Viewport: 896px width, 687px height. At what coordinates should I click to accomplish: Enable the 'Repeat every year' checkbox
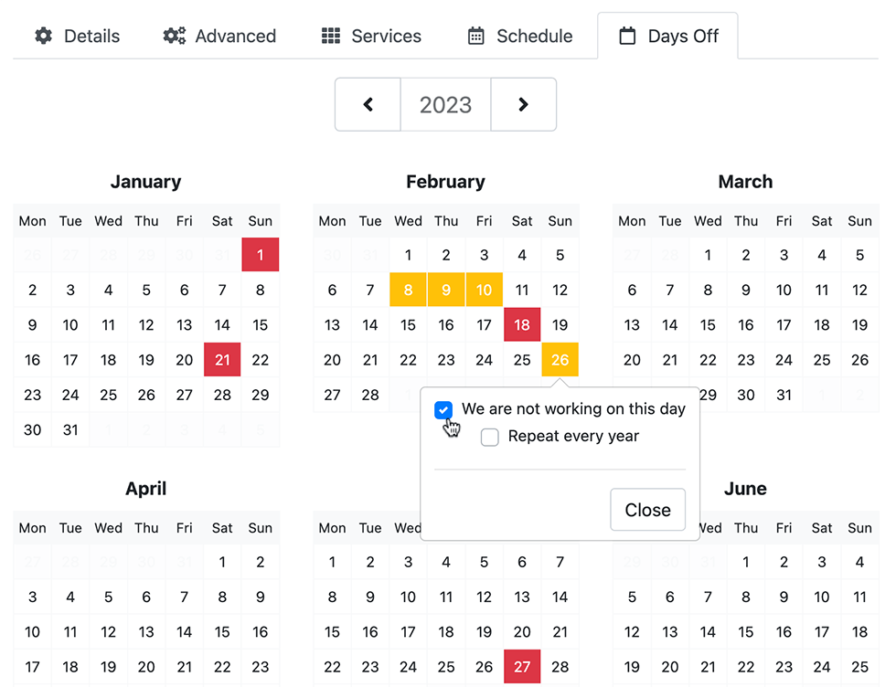[x=490, y=437]
